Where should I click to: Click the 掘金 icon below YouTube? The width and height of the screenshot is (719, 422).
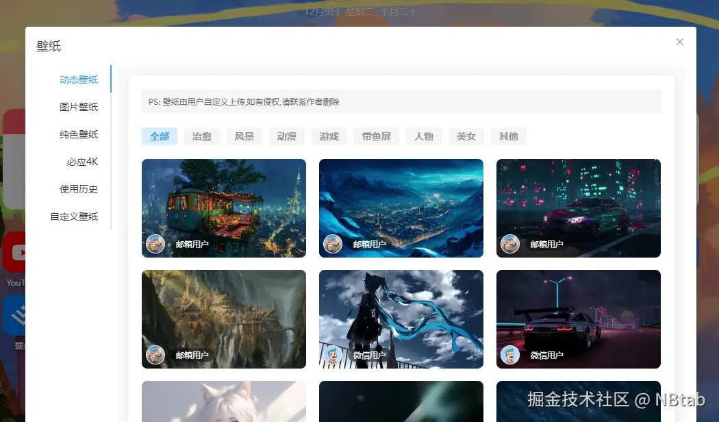click(15, 314)
